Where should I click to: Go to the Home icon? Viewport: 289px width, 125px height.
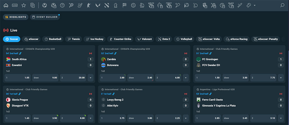(6, 5)
